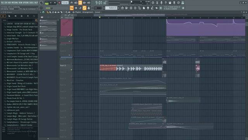Click the browser search input field
Screen dimensions: 248x140
click(x=21, y=20)
